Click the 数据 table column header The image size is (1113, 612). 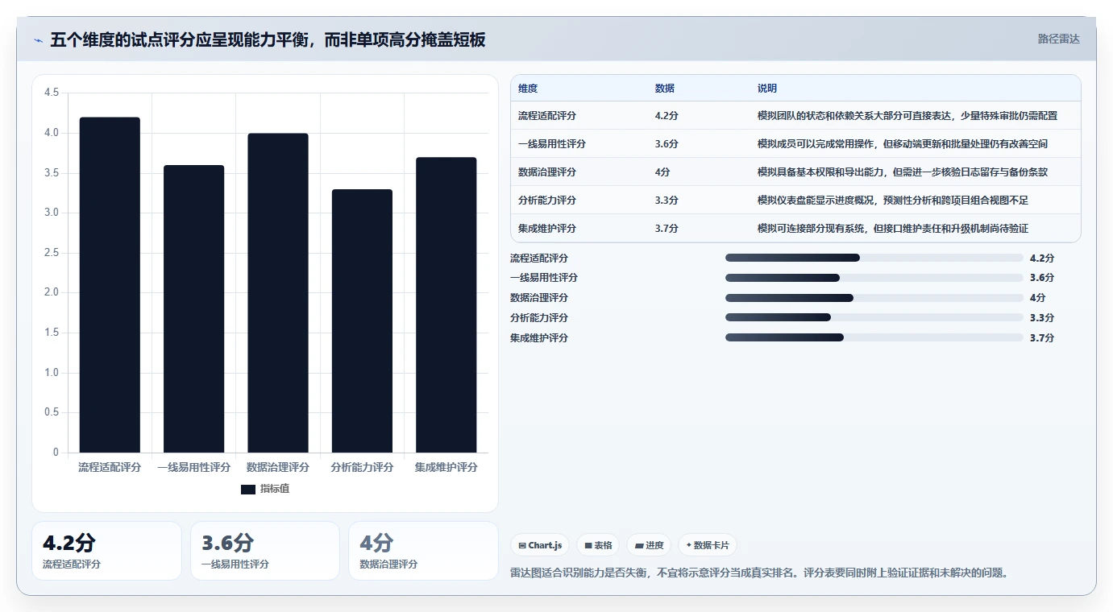tap(665, 89)
